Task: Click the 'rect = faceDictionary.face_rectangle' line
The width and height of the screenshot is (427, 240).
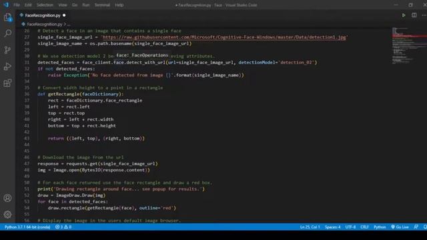Action: click(x=95, y=101)
